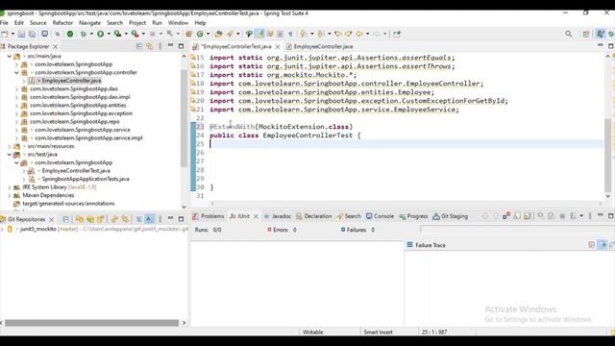Open the Project menu
Viewport: 615px width, 346px height.
point(137,23)
